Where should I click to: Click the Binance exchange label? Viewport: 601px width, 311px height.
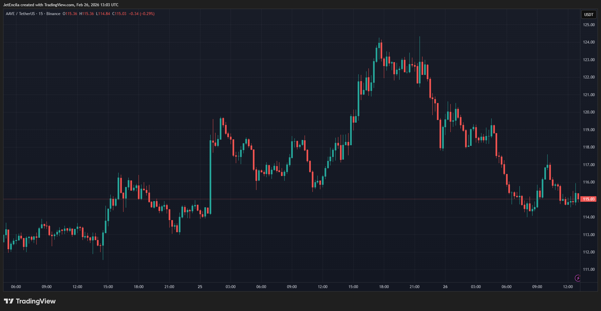coord(53,14)
